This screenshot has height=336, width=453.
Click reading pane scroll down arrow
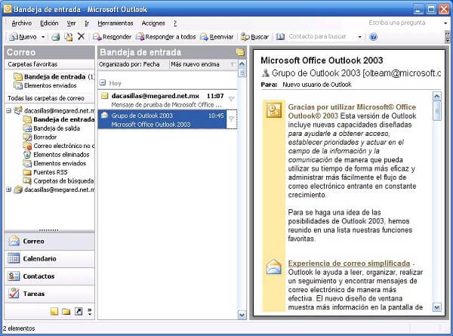pyautogui.click(x=437, y=307)
